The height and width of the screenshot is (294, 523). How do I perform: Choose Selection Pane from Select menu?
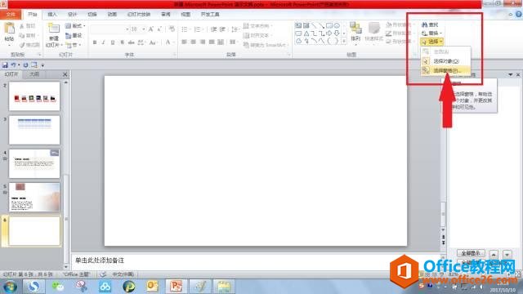(x=446, y=71)
